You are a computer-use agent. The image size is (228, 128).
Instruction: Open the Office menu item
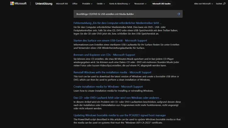point(75,4)
